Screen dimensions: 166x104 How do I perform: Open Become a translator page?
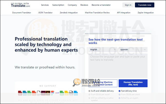tap(101, 5)
